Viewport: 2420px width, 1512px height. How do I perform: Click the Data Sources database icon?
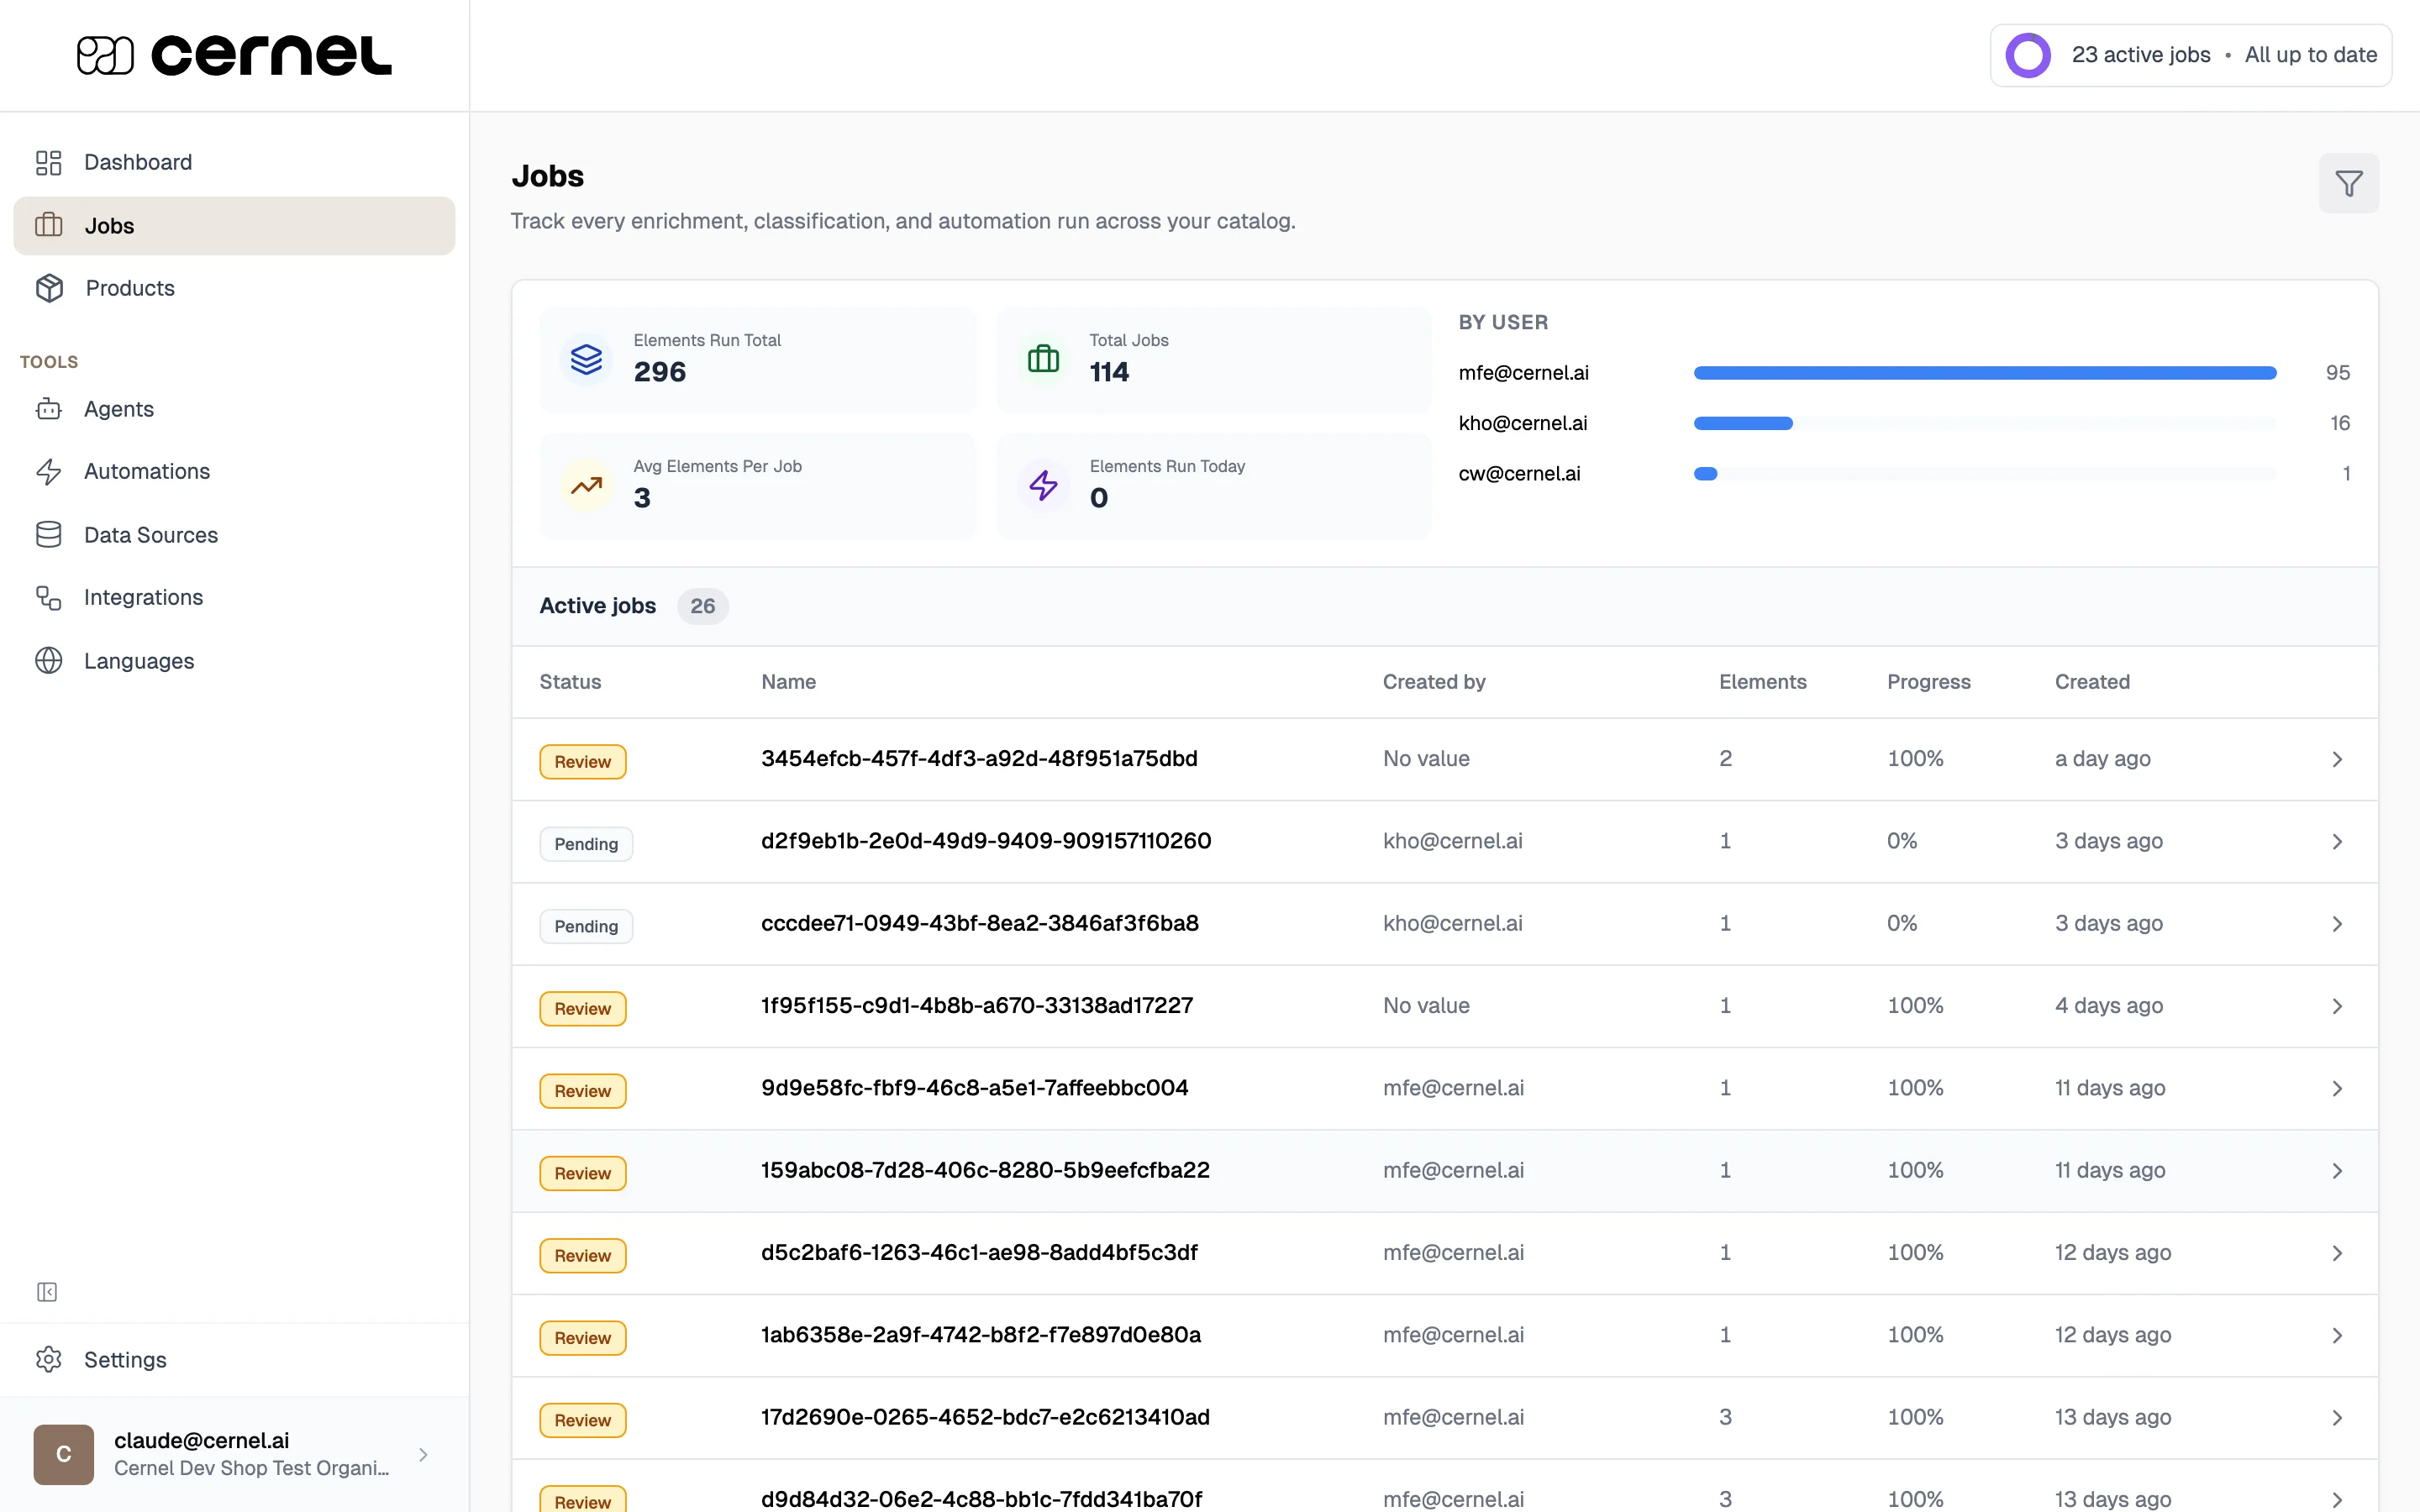point(48,534)
